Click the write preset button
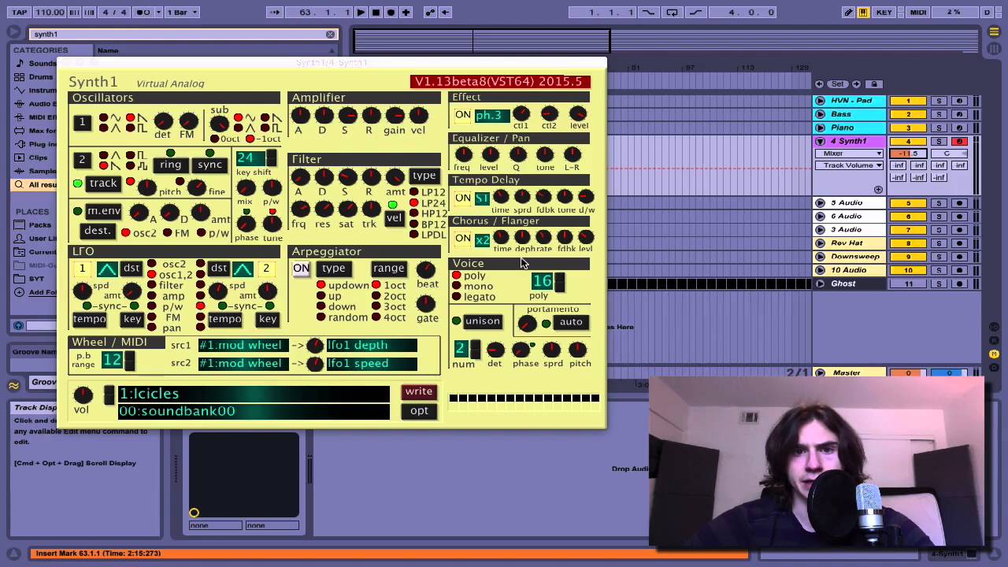Viewport: 1008px width, 567px height. coord(419,391)
